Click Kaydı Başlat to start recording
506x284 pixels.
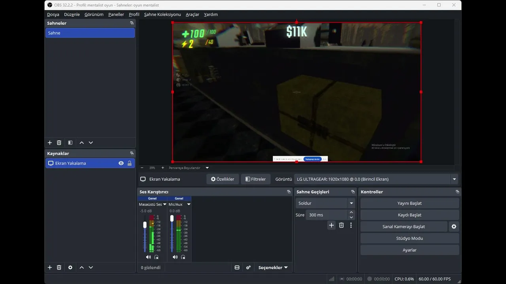point(410,215)
